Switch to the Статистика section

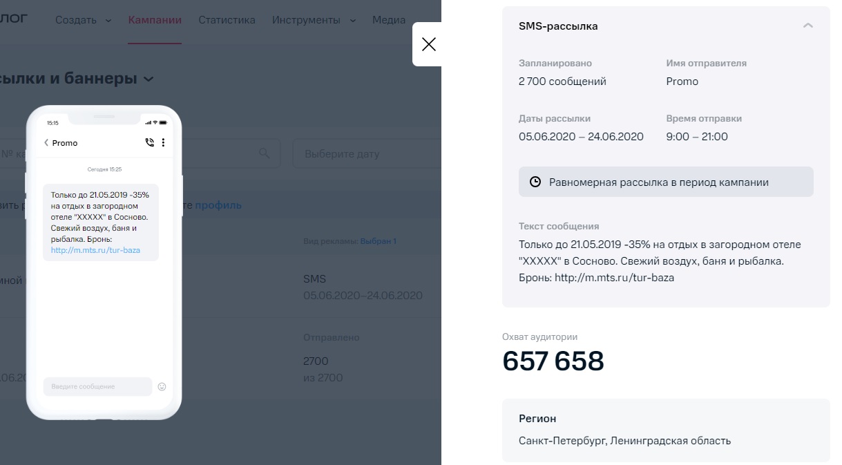click(227, 20)
